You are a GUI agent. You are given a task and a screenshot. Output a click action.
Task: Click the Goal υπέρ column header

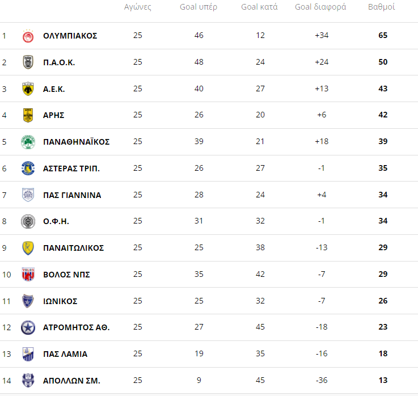pos(199,7)
